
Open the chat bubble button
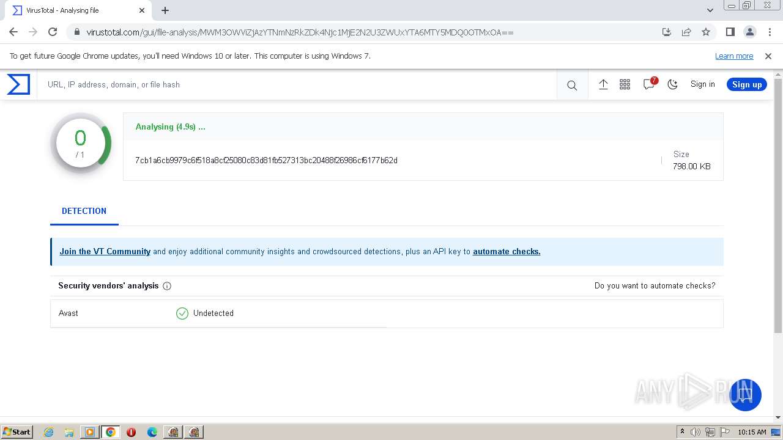pos(745,395)
